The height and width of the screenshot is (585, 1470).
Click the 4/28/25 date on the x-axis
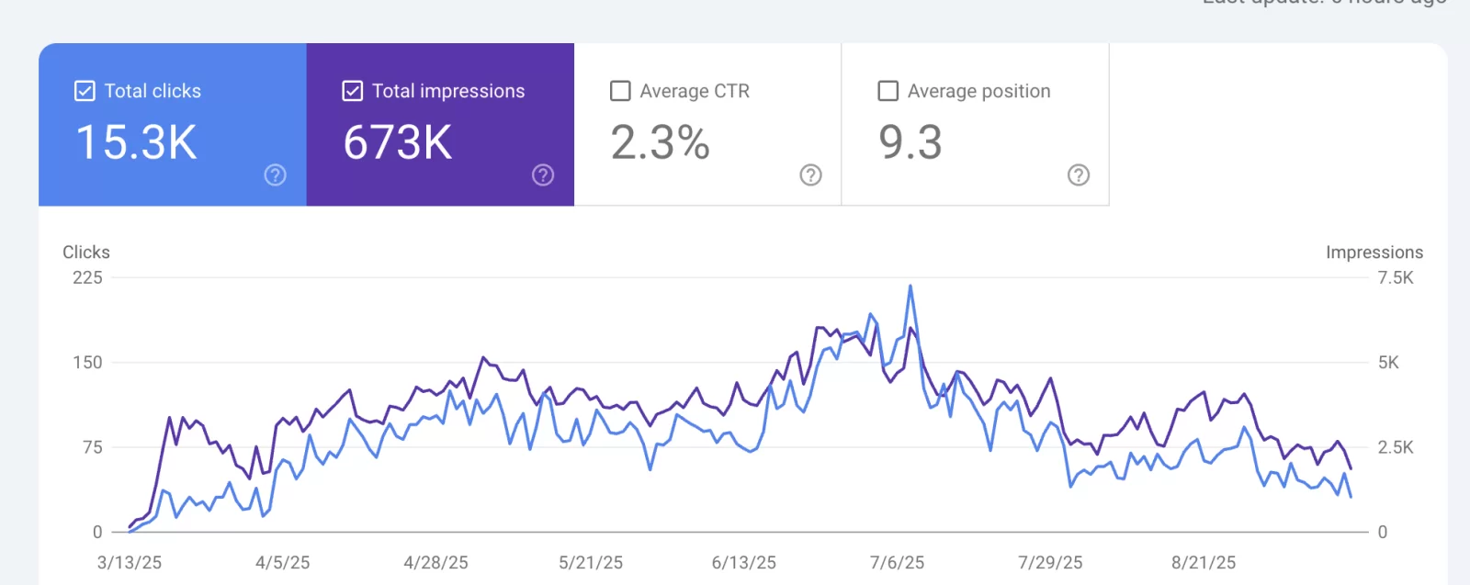[x=435, y=562]
